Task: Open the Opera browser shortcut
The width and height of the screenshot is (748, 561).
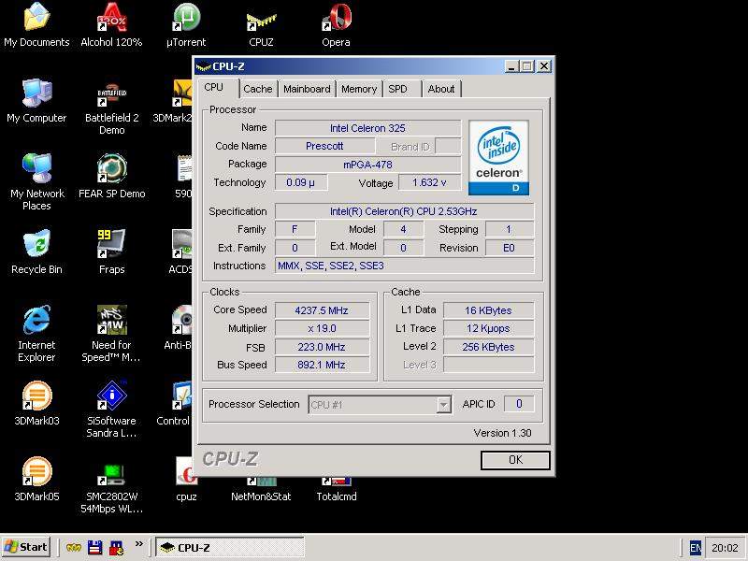Action: pos(336,19)
